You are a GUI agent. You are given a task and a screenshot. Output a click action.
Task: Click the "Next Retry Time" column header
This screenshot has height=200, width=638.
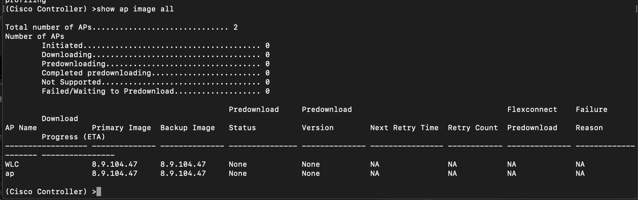pyautogui.click(x=404, y=128)
